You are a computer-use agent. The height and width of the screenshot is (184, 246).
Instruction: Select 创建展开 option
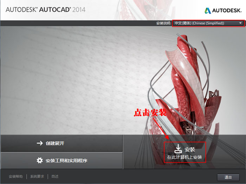[x=61, y=143]
